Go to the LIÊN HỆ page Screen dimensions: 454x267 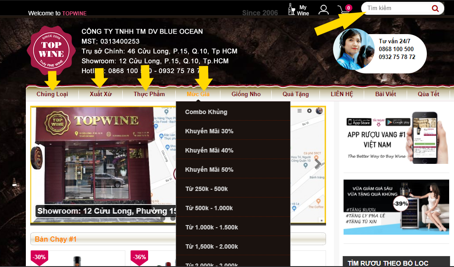coord(342,94)
